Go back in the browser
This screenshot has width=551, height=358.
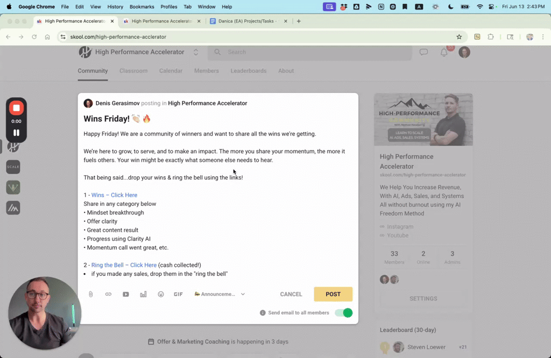click(8, 37)
